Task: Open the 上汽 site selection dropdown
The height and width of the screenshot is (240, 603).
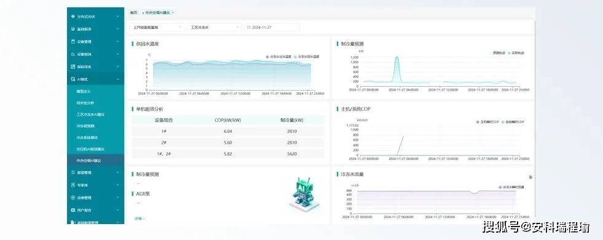Action: (x=157, y=27)
